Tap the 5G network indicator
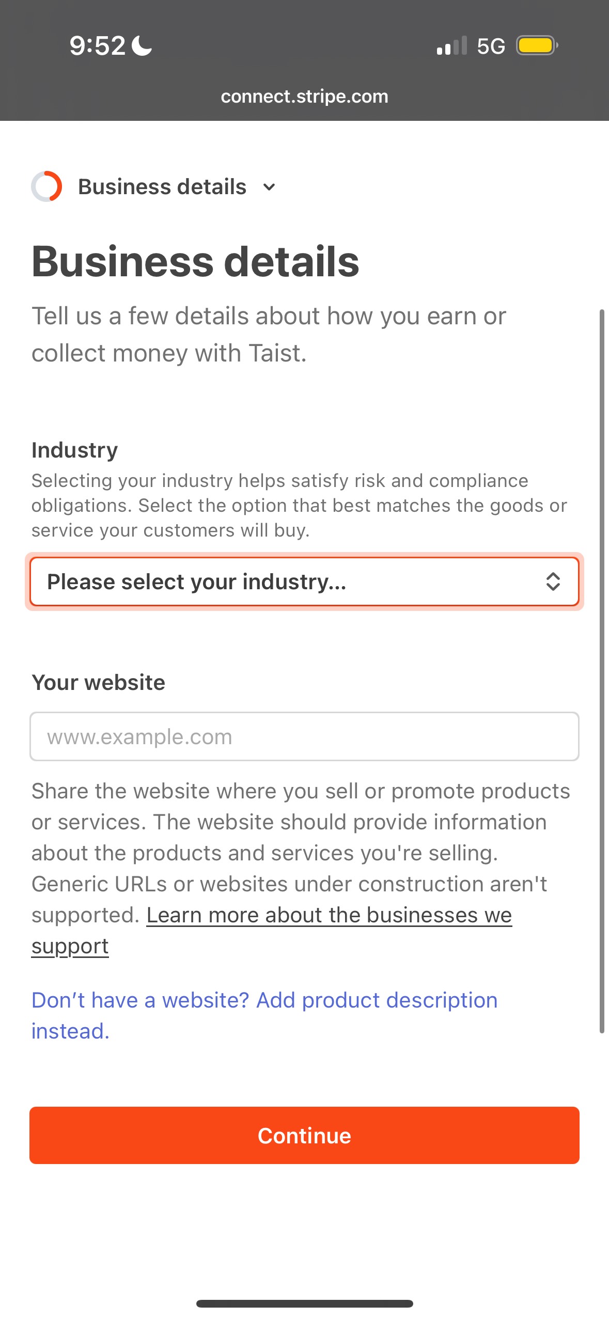 (x=491, y=46)
